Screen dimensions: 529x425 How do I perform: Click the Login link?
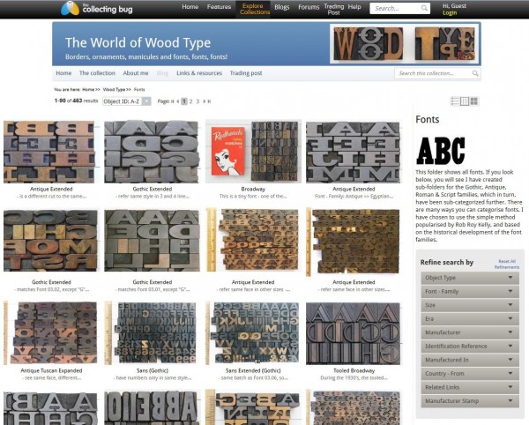coord(450,13)
